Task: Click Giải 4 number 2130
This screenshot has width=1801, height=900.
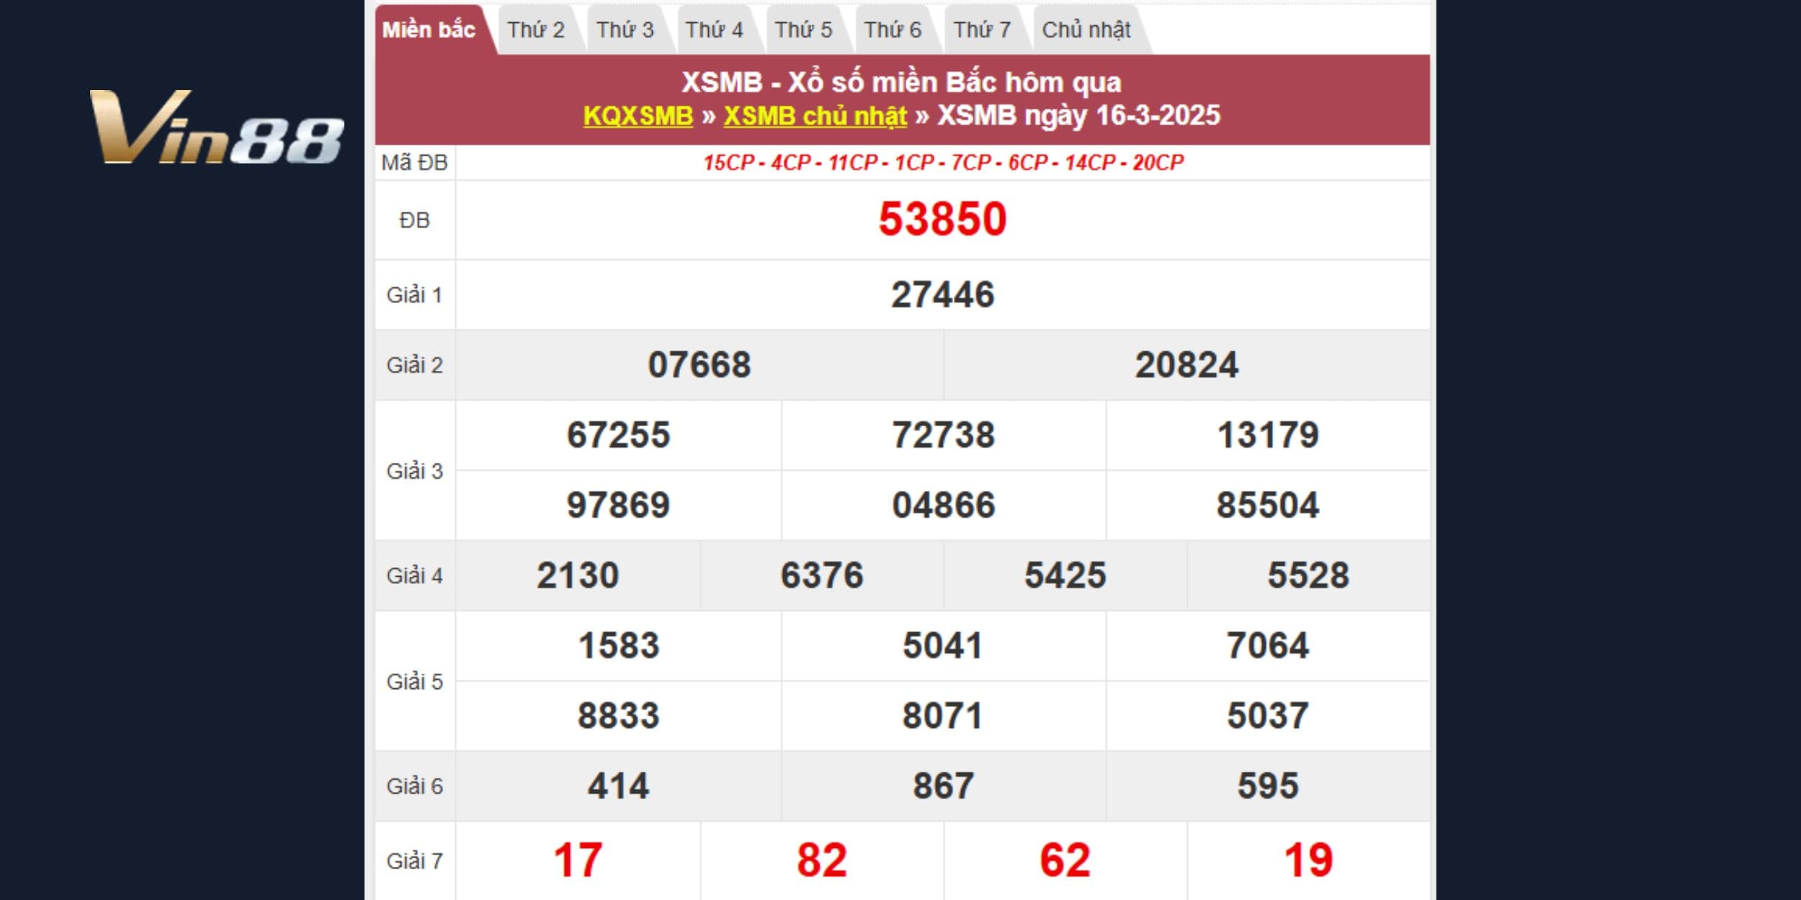Action: (x=578, y=575)
